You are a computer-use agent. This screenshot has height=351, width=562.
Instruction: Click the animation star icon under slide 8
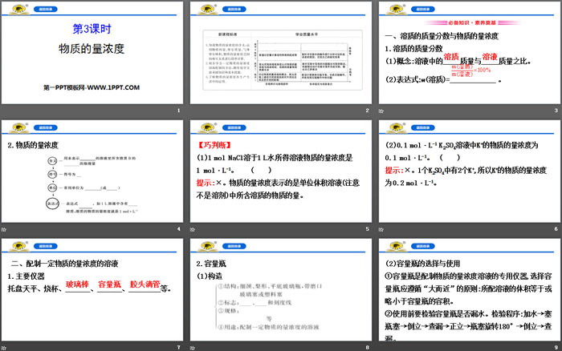pyautogui.click(x=193, y=348)
